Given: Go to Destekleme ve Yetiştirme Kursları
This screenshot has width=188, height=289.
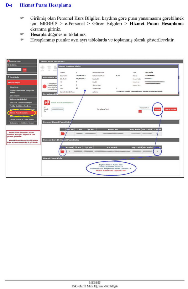Looking at the screenshot, I should (x=22, y=123).
